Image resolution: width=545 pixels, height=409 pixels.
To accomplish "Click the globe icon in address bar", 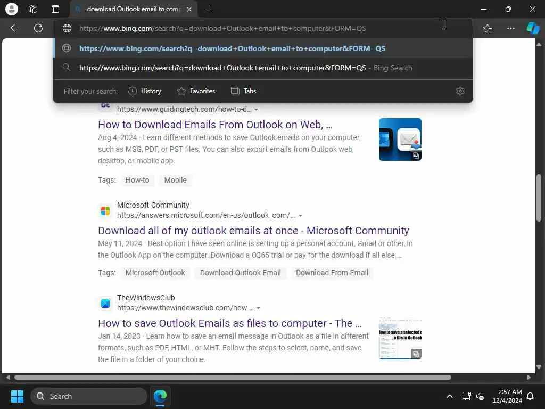I will pyautogui.click(x=67, y=29).
